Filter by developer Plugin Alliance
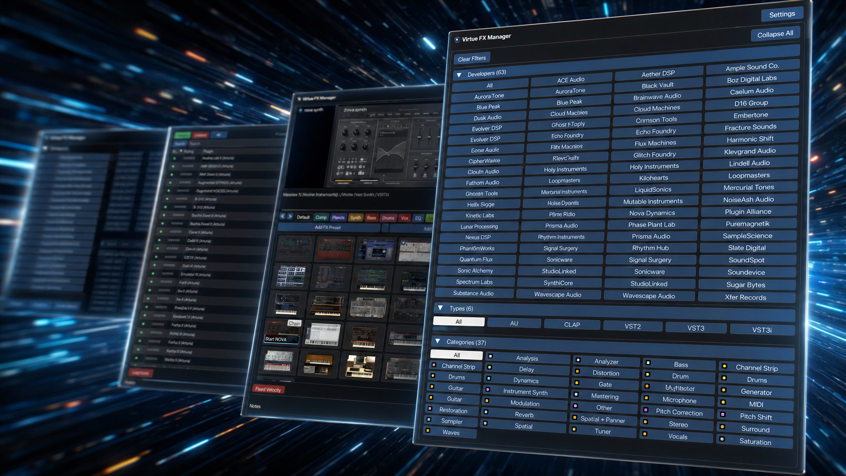 coord(748,212)
